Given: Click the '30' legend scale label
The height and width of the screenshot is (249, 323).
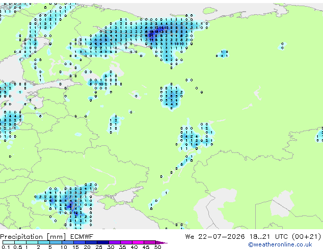Looking at the screenshot, I should pyautogui.click(x=111, y=247).
